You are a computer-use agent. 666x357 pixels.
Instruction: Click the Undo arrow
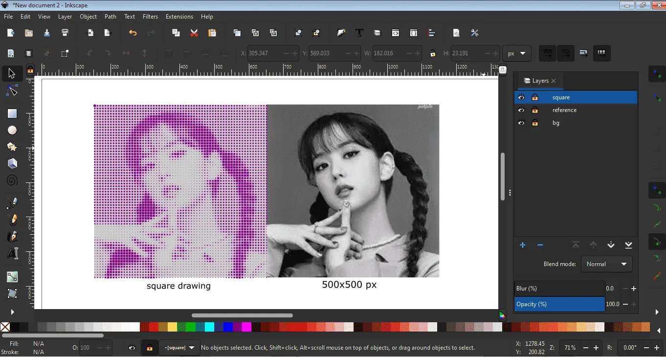click(133, 33)
